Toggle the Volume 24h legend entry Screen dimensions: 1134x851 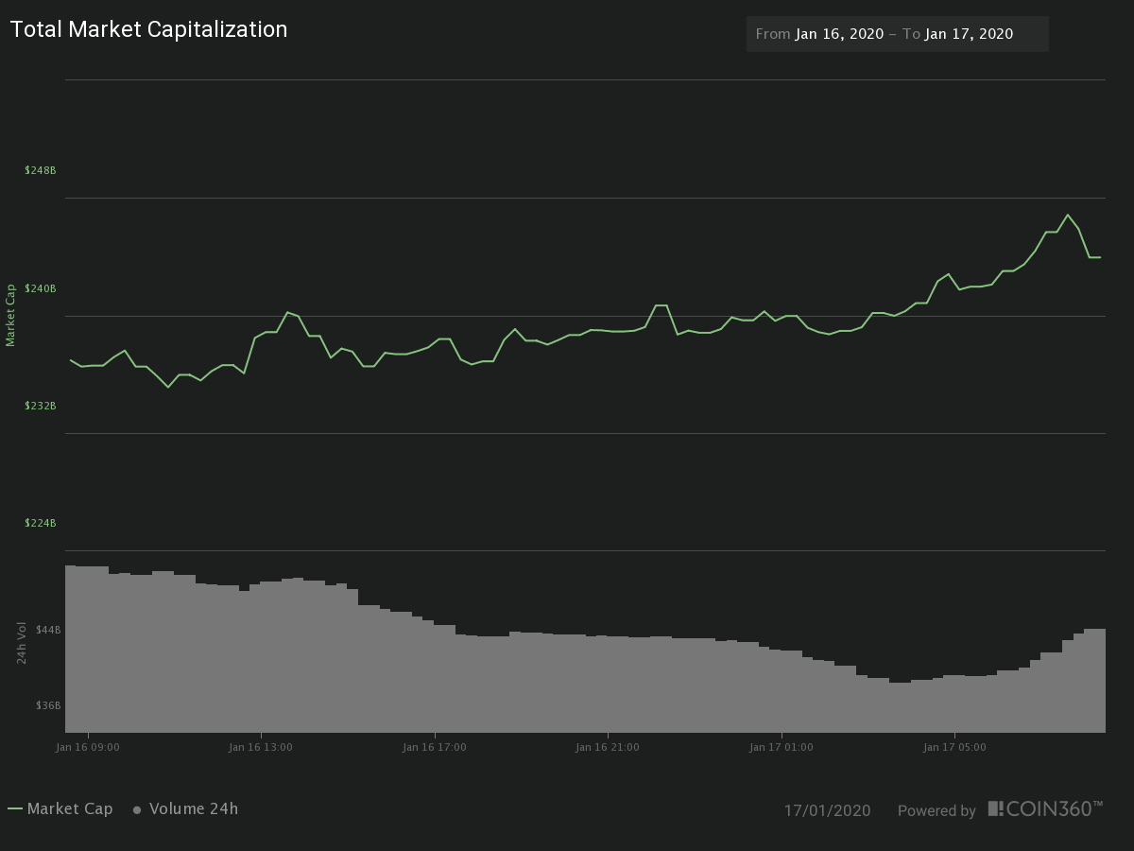[x=196, y=808]
